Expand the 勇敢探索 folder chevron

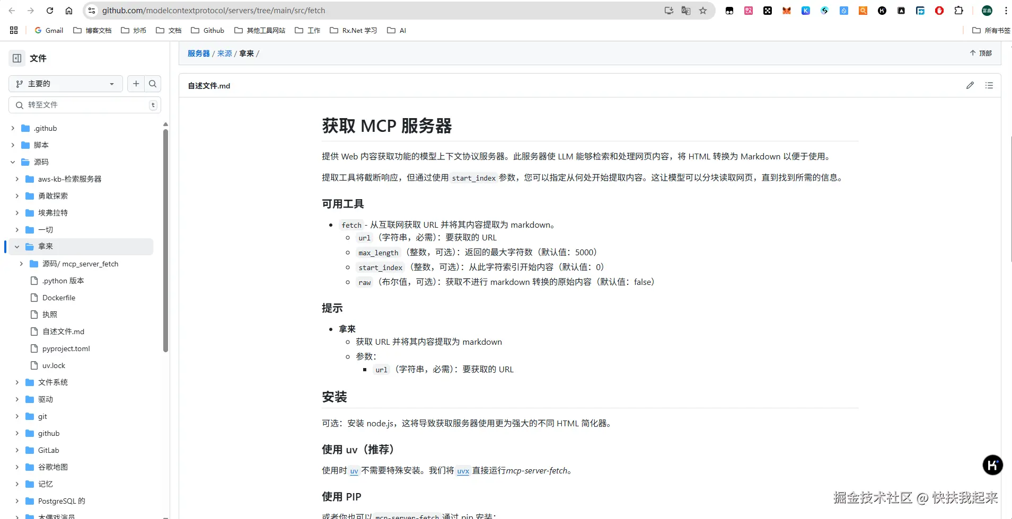(17, 196)
